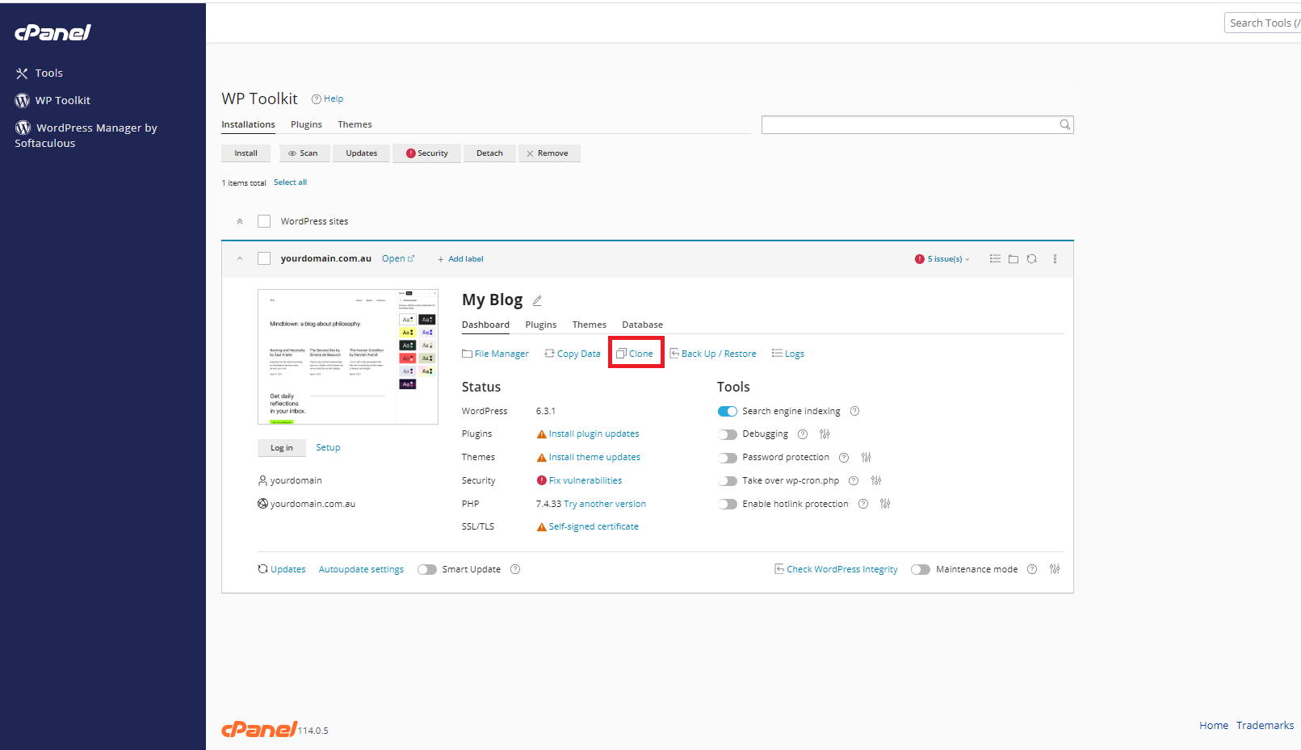
Task: Open Password protection settings sliders icon
Action: [866, 458]
